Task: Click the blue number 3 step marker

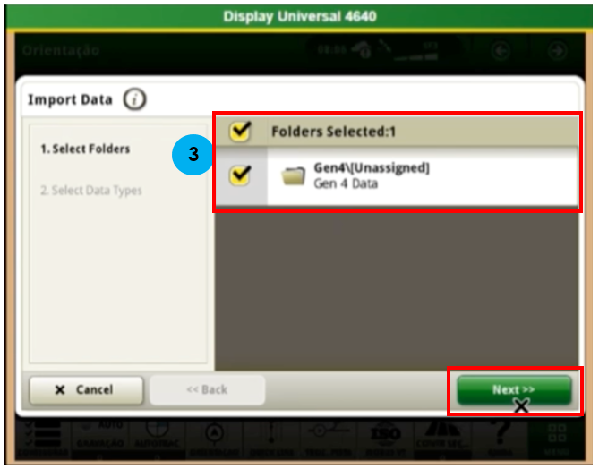Action: (x=191, y=154)
